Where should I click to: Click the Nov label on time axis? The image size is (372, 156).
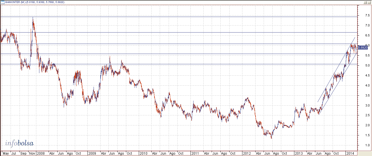32,153
